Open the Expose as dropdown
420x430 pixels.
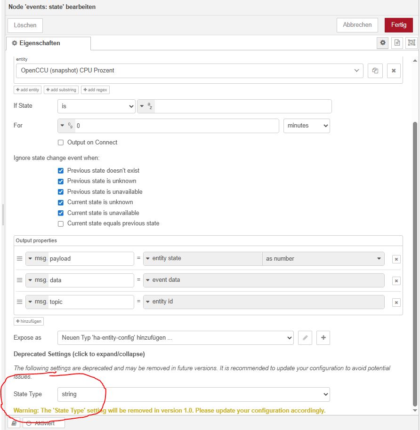pos(176,338)
